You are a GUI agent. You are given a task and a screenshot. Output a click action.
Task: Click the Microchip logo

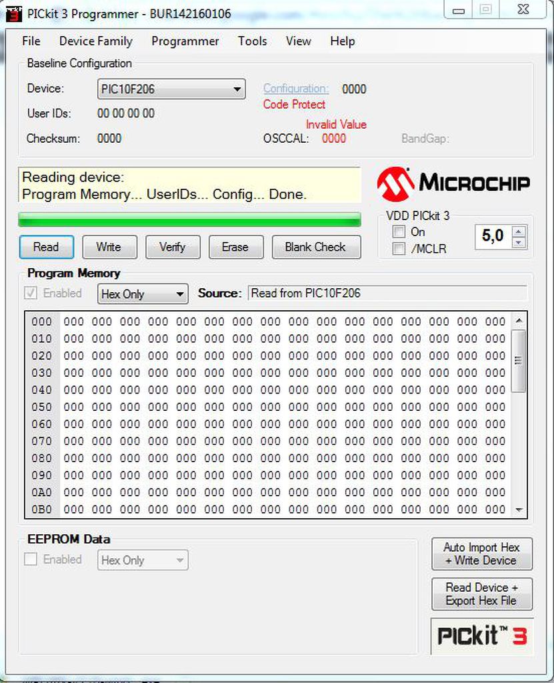(x=453, y=183)
